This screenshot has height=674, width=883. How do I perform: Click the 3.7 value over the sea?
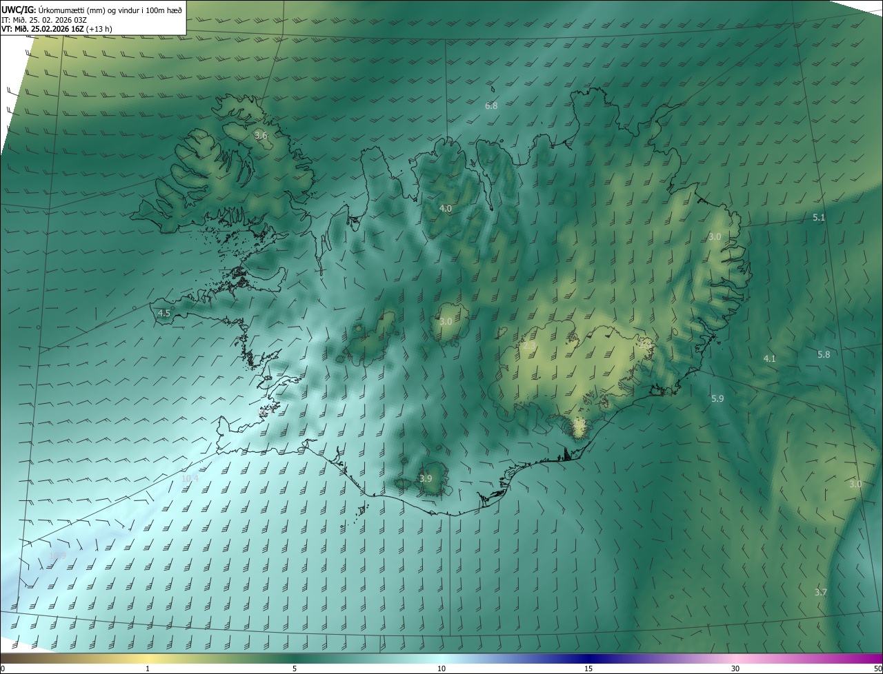coord(821,592)
